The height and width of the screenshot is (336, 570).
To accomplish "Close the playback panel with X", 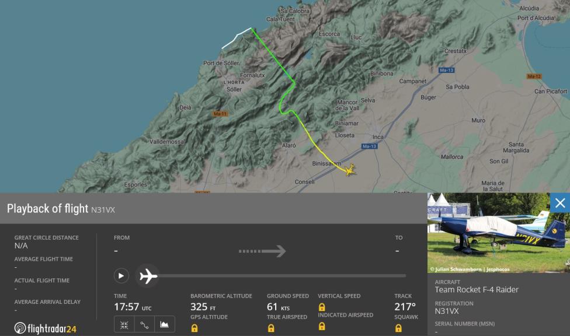I will point(560,202).
